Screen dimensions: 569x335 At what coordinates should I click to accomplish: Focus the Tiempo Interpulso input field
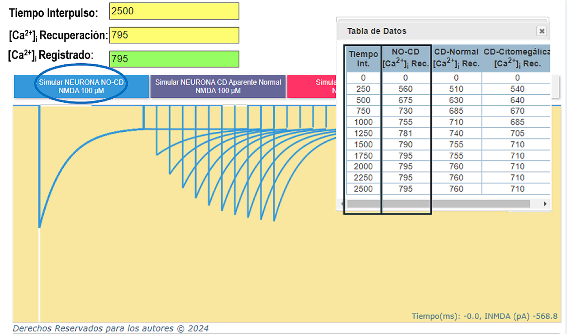pos(174,11)
